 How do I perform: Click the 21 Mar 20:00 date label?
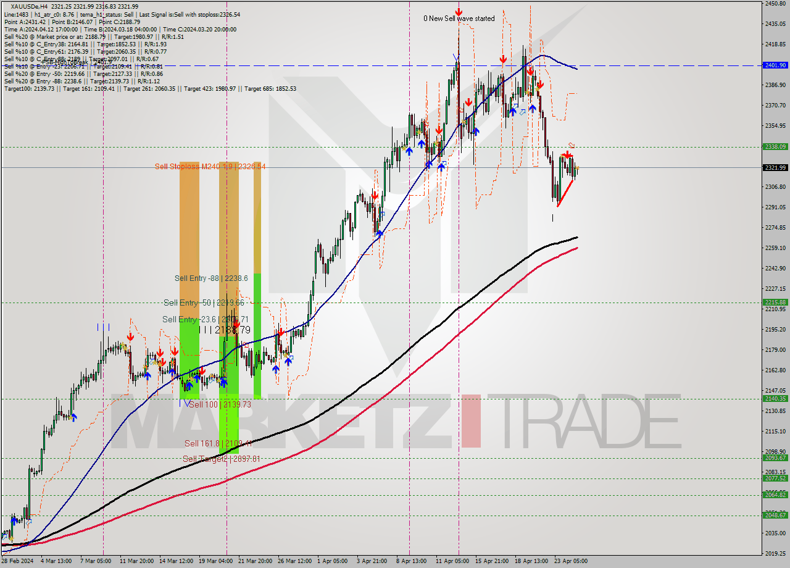click(x=255, y=561)
